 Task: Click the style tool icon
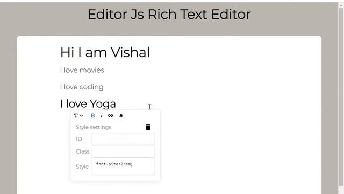coord(121,116)
